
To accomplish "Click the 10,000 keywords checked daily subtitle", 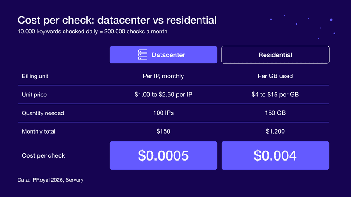I will click(93, 32).
